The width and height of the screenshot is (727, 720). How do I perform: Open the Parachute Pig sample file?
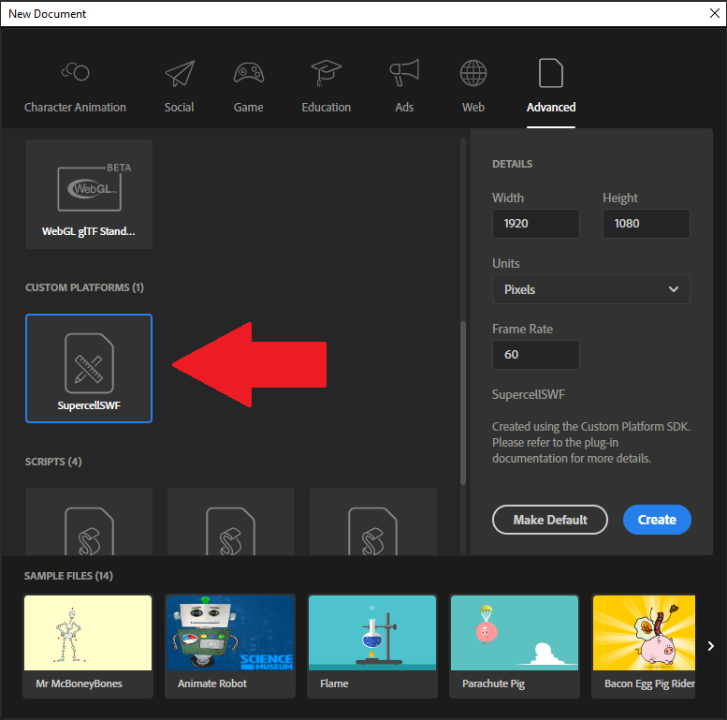coord(515,646)
